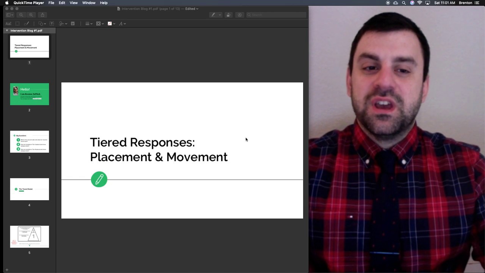Select the green Hello page 2 thumbnail

[30, 94]
